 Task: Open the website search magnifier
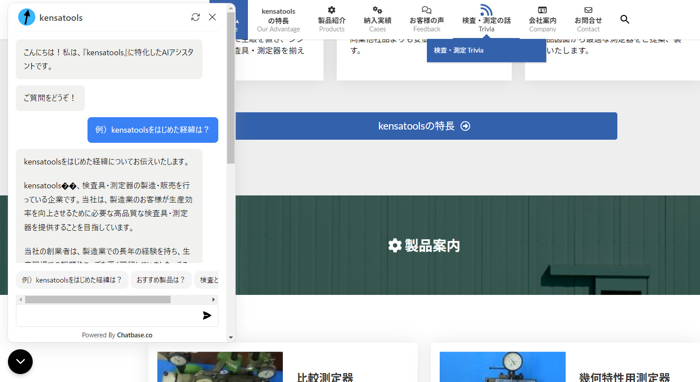[x=624, y=19]
